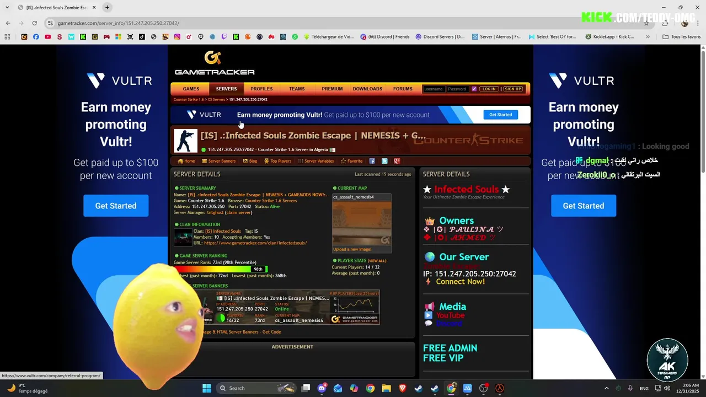706x397 pixels.
Task: Open the Server Variables link
Action: [316, 161]
